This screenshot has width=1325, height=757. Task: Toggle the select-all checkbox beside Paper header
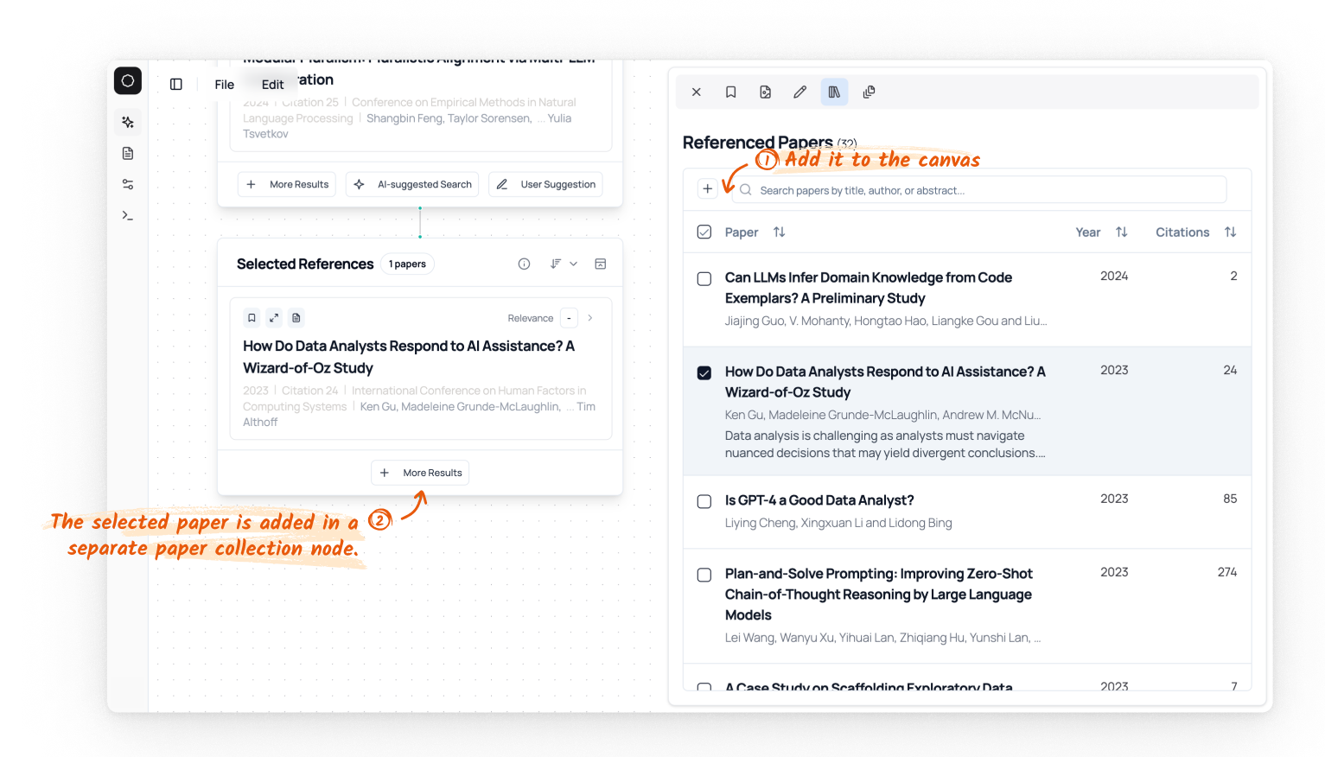pyautogui.click(x=704, y=232)
